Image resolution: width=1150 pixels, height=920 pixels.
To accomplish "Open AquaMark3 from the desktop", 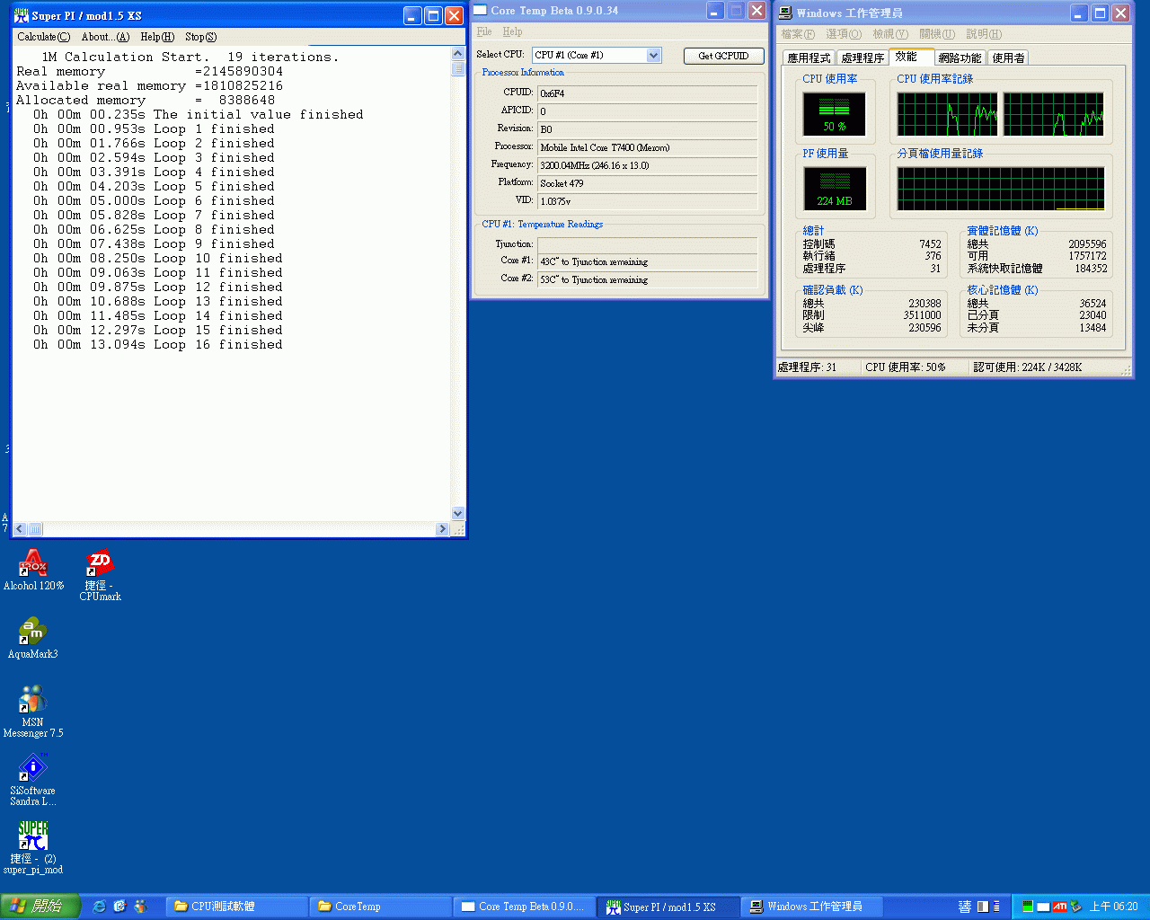I will (x=32, y=632).
